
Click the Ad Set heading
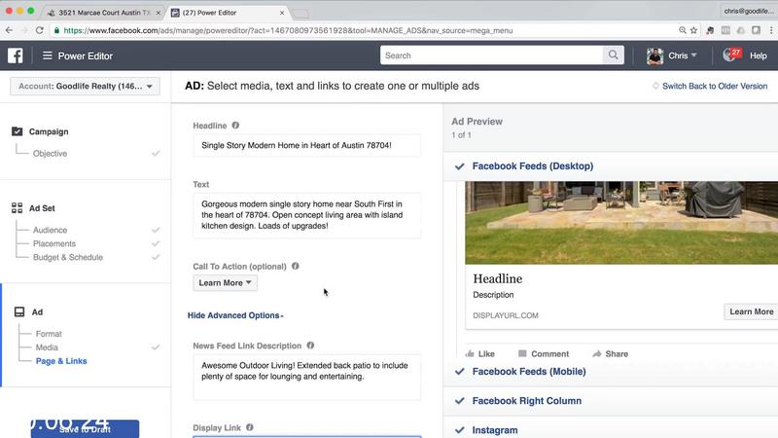click(42, 208)
